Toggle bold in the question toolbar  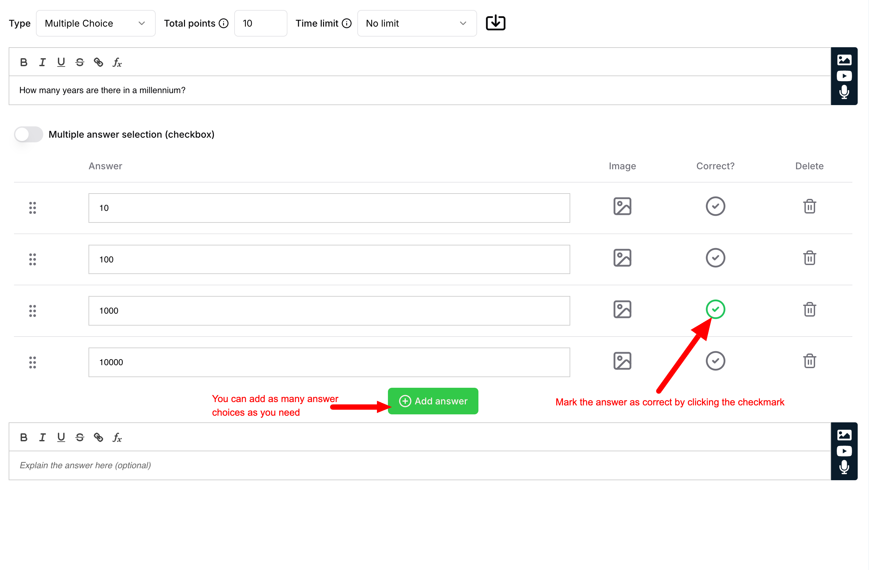pos(24,63)
